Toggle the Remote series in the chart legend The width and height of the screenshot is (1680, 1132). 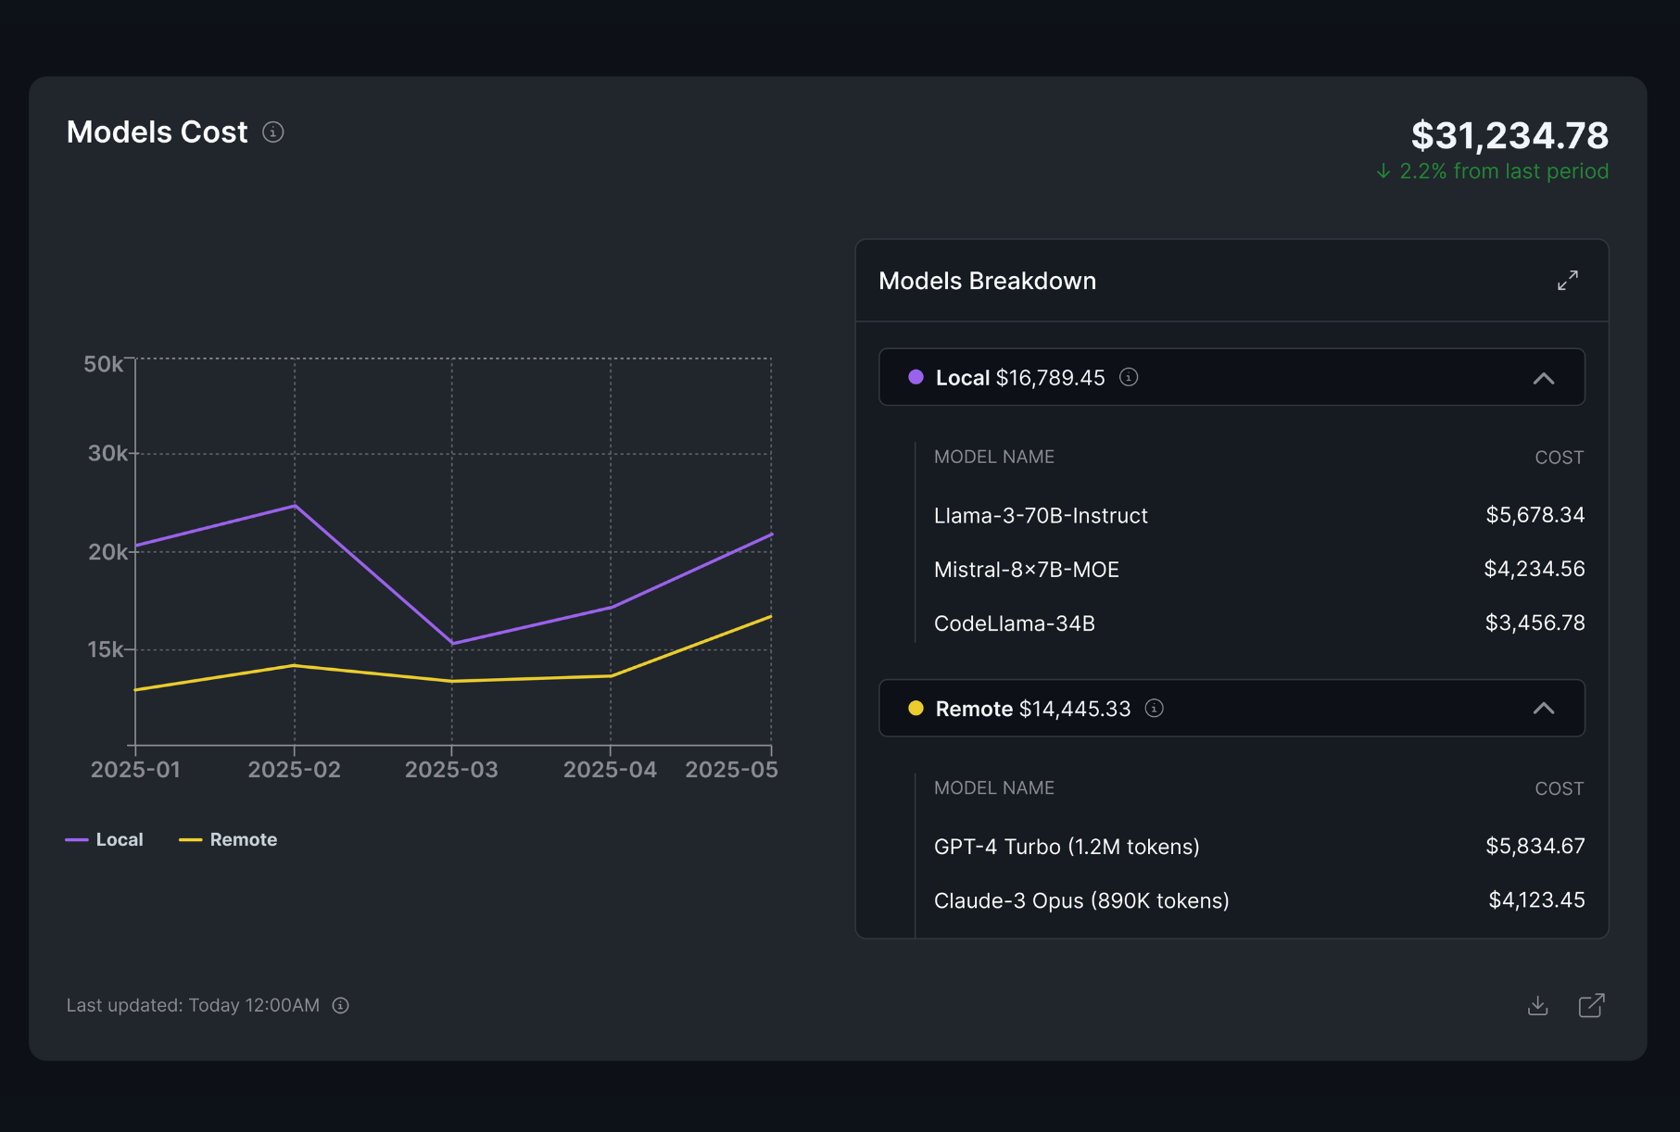point(229,839)
